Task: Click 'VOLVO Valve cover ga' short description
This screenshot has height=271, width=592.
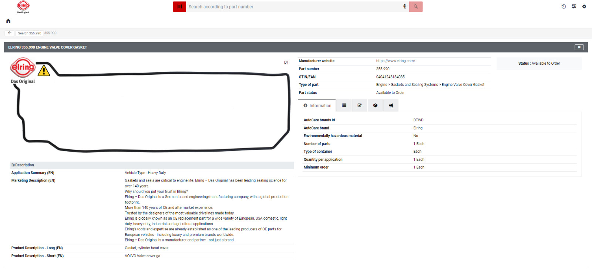Action: (x=142, y=256)
